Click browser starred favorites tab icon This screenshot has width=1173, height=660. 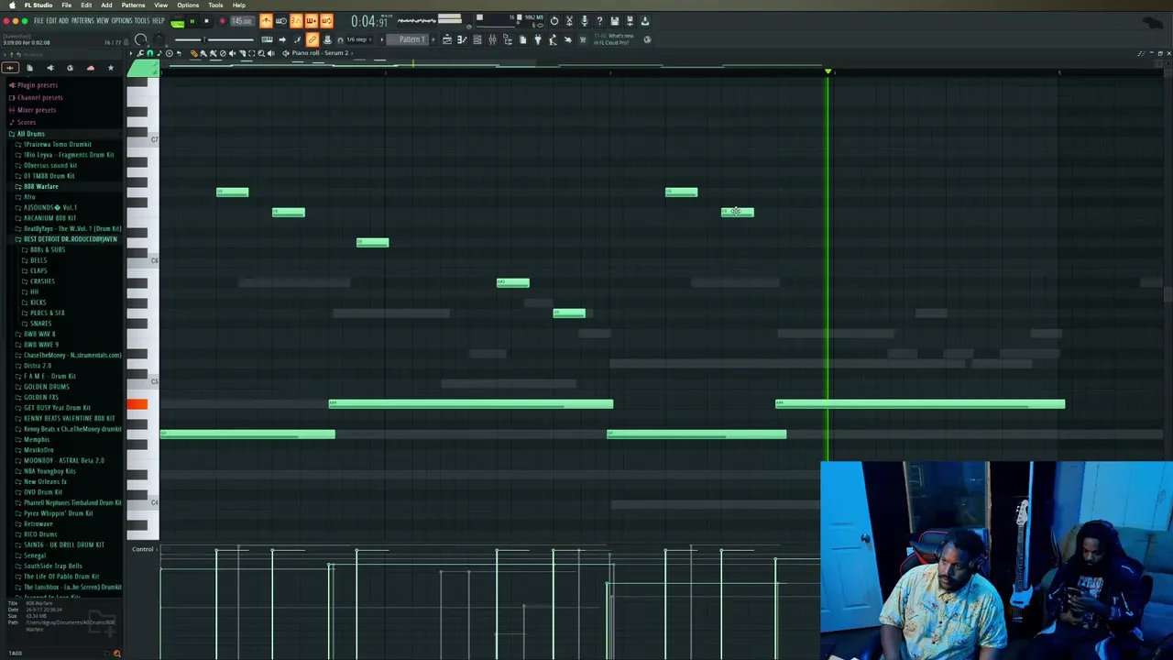coord(110,68)
